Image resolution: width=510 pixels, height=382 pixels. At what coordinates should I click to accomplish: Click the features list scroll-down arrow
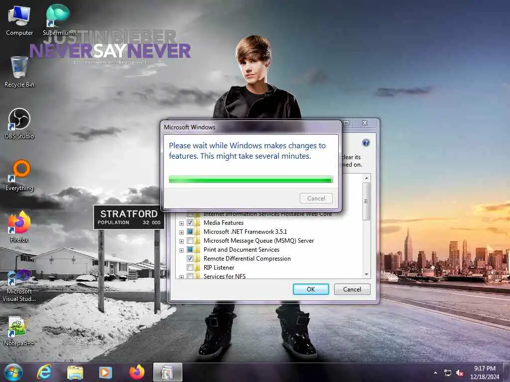(366, 275)
